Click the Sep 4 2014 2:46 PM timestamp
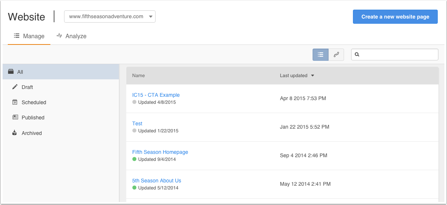Screen dimensions: 447x205 304,155
